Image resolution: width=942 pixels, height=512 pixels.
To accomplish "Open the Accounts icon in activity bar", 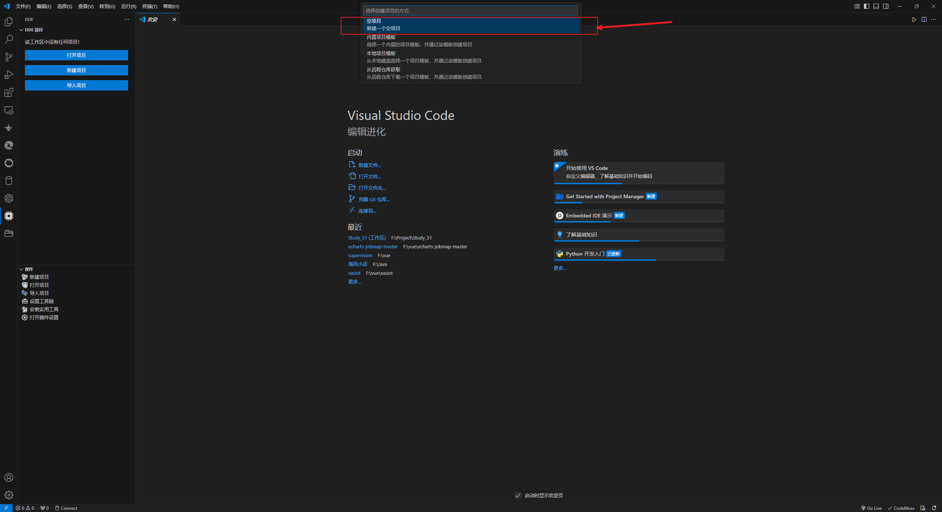I will (9, 477).
